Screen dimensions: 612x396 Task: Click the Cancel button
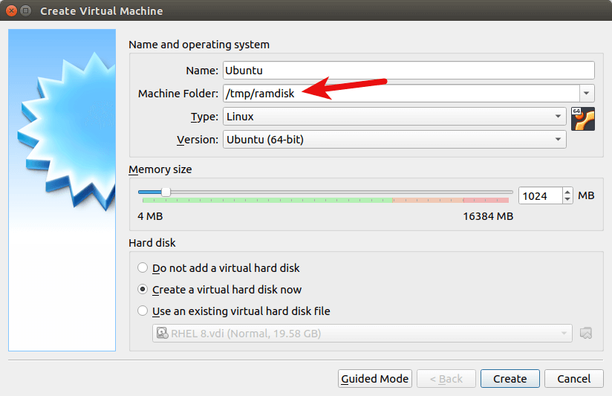[573, 379]
